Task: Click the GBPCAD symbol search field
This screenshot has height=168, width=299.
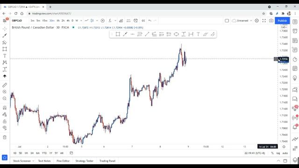Action: click(x=17, y=21)
